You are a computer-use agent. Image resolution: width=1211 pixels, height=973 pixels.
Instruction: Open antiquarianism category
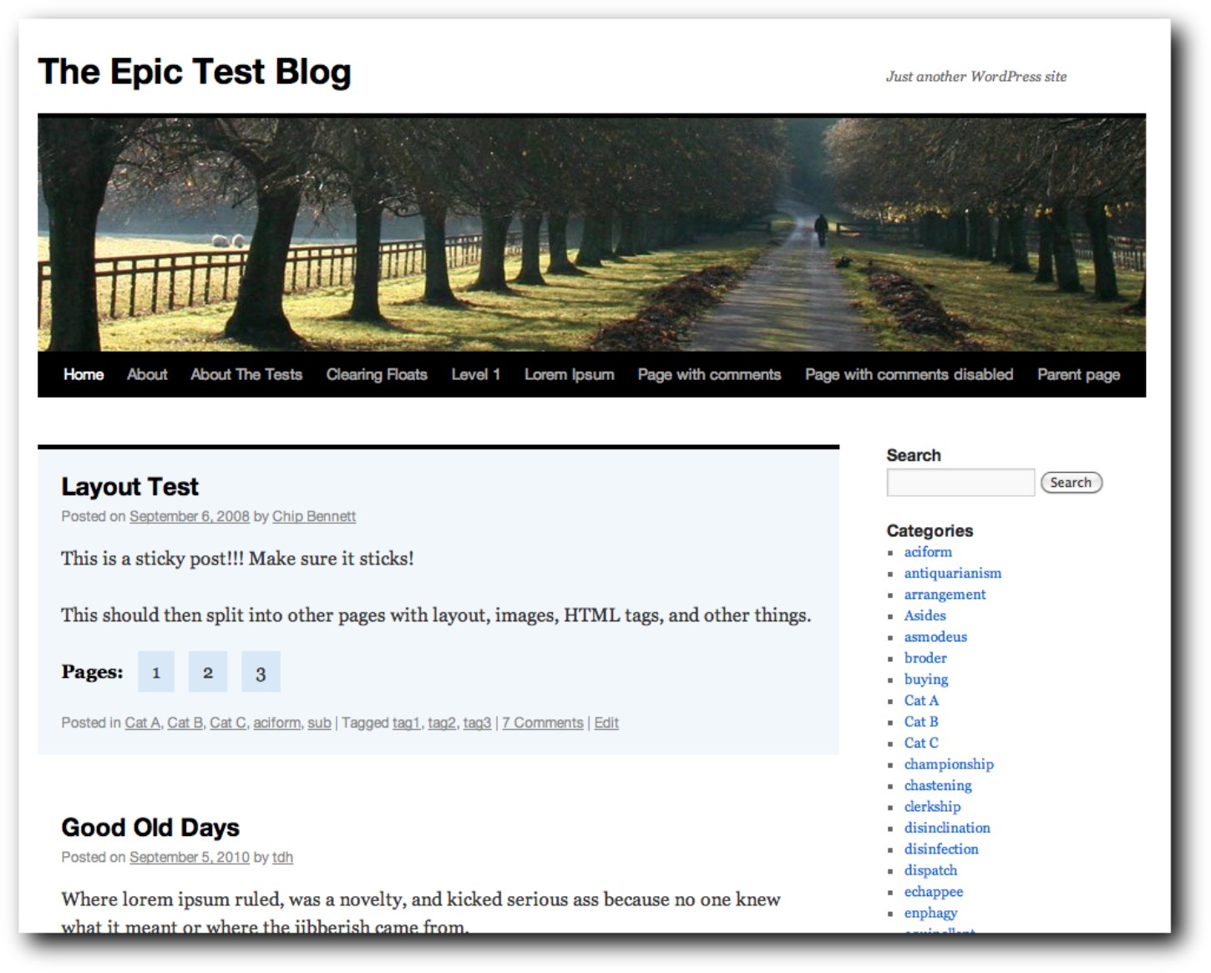point(953,573)
